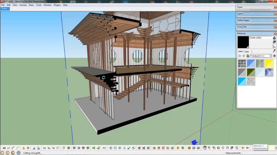277x155 pixels.
Task: Pick the Sample Paint eyedropper
Action: tap(274, 51)
